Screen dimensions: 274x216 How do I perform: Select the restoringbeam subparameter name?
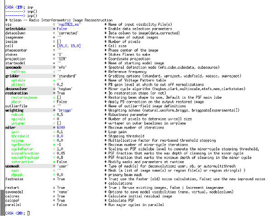24,97
